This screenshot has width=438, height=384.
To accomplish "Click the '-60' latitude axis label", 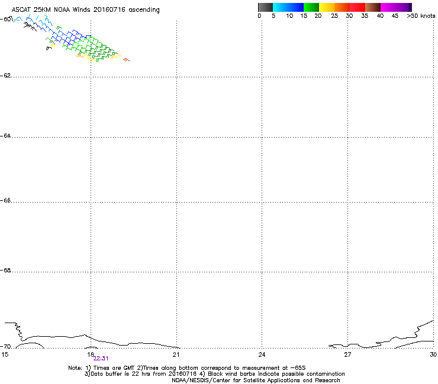I will (x=6, y=19).
